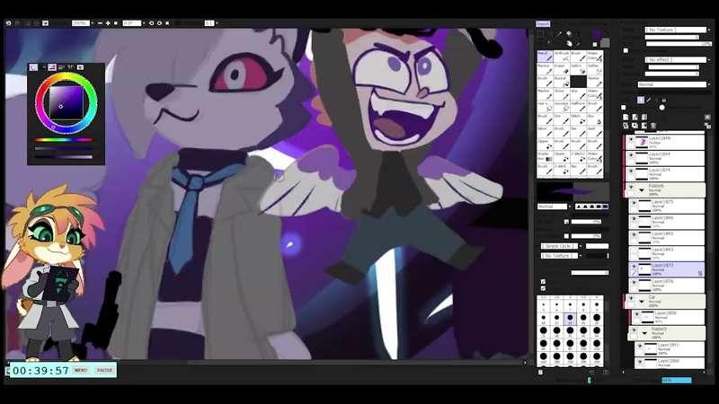
Task: Click MENU button on the timer
Action: coord(81,370)
